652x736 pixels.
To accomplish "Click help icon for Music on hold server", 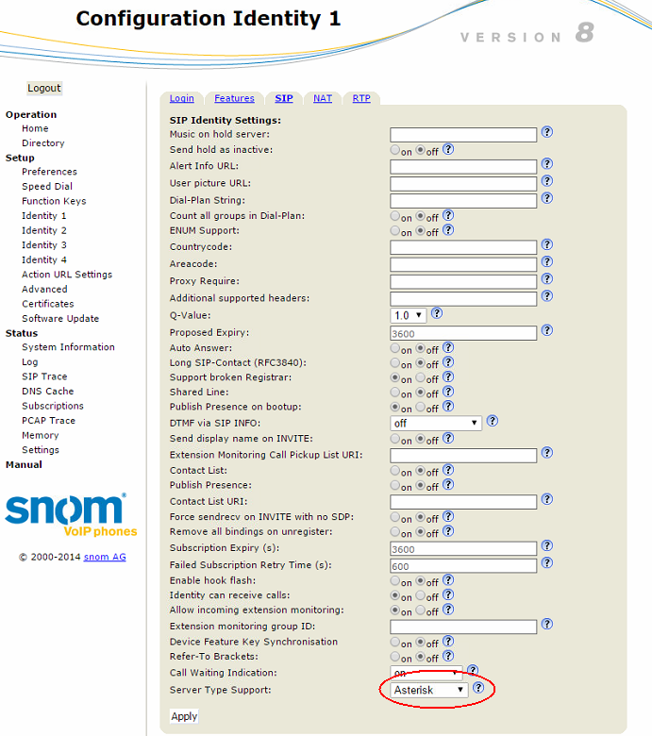I will click(x=547, y=133).
